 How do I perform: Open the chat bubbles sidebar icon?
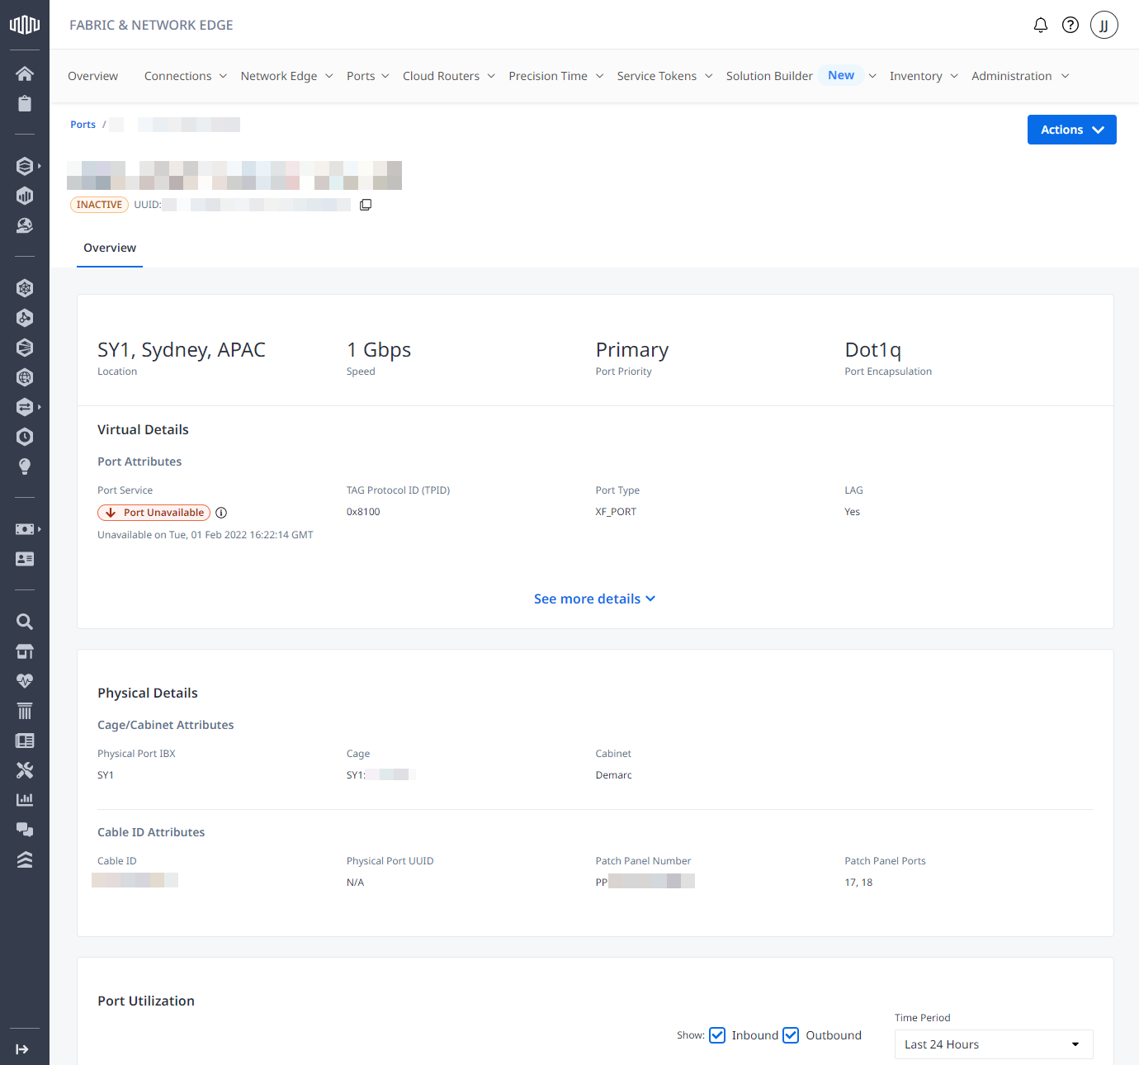[25, 830]
